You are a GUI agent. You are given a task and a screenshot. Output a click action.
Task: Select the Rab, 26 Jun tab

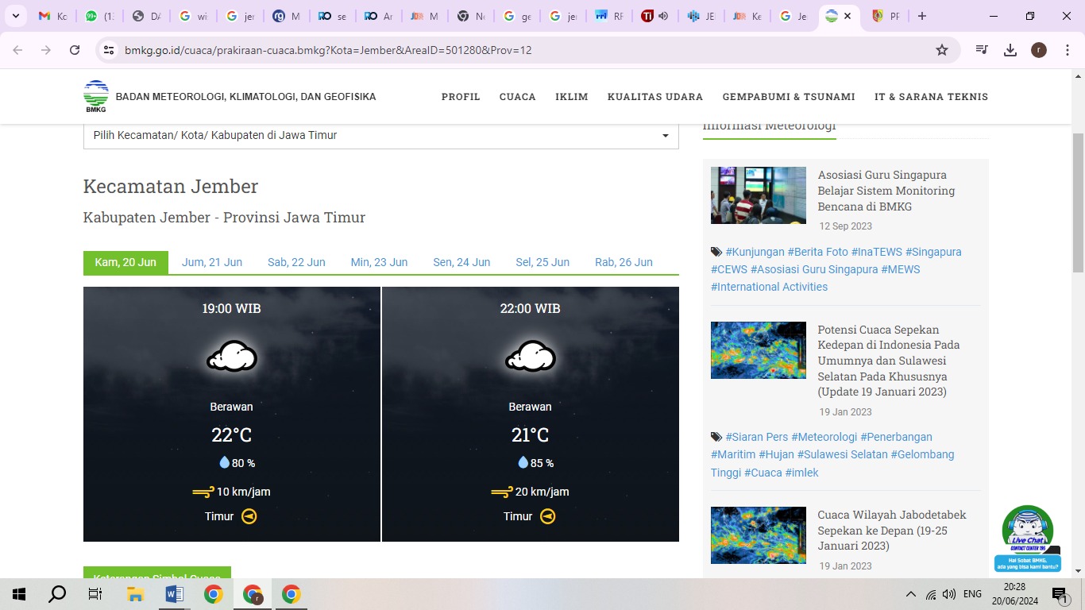coord(624,262)
